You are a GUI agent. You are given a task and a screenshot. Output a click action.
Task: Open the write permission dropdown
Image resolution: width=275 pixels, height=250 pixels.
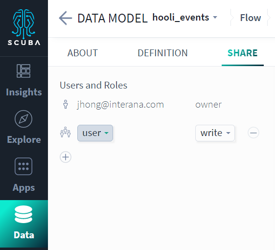(215, 133)
